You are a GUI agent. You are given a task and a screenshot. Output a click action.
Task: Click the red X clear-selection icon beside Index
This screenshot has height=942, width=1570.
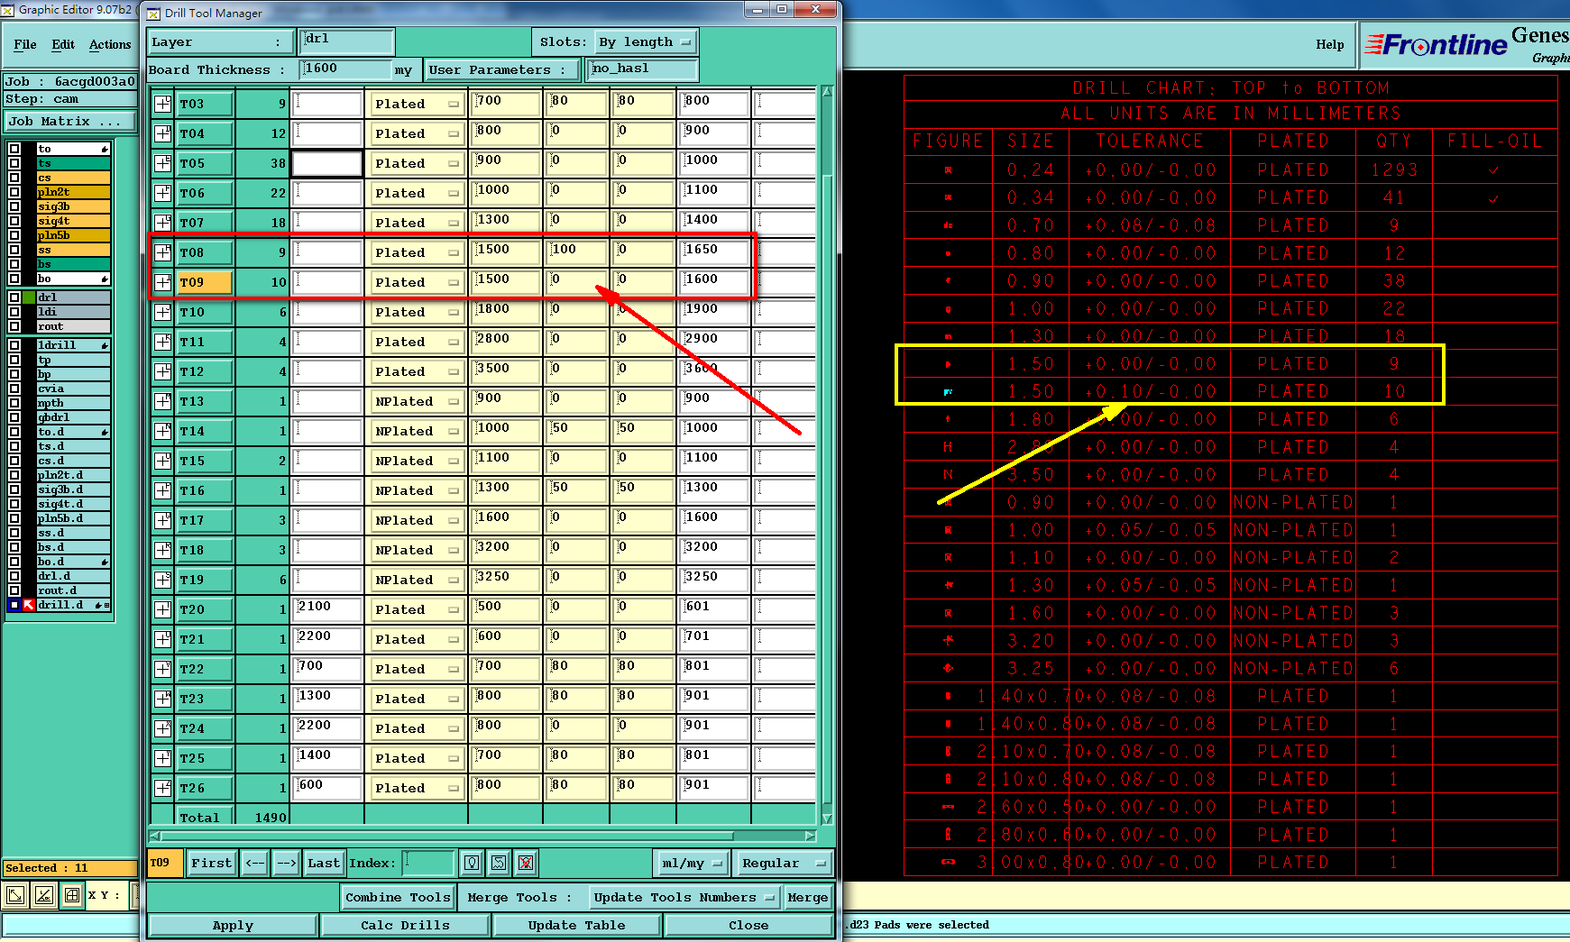pos(526,863)
